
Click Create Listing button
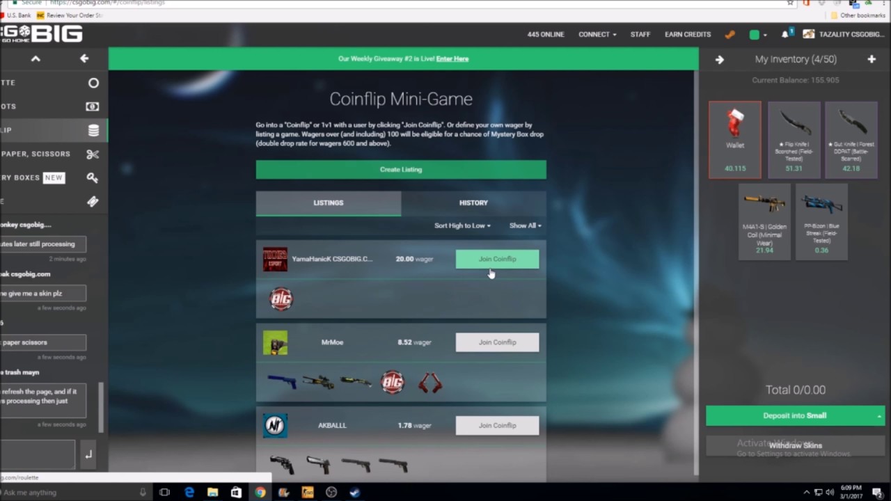click(401, 170)
